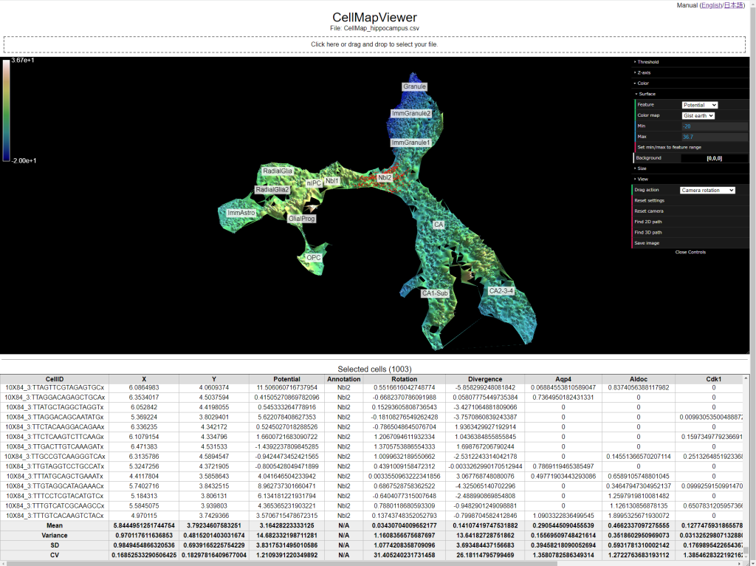Expand the Threshold settings folder
Viewport: 756px width, 566px height.
[x=648, y=62]
